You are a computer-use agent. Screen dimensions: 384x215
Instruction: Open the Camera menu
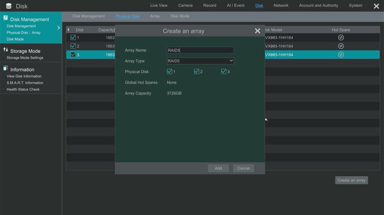pyautogui.click(x=185, y=5)
